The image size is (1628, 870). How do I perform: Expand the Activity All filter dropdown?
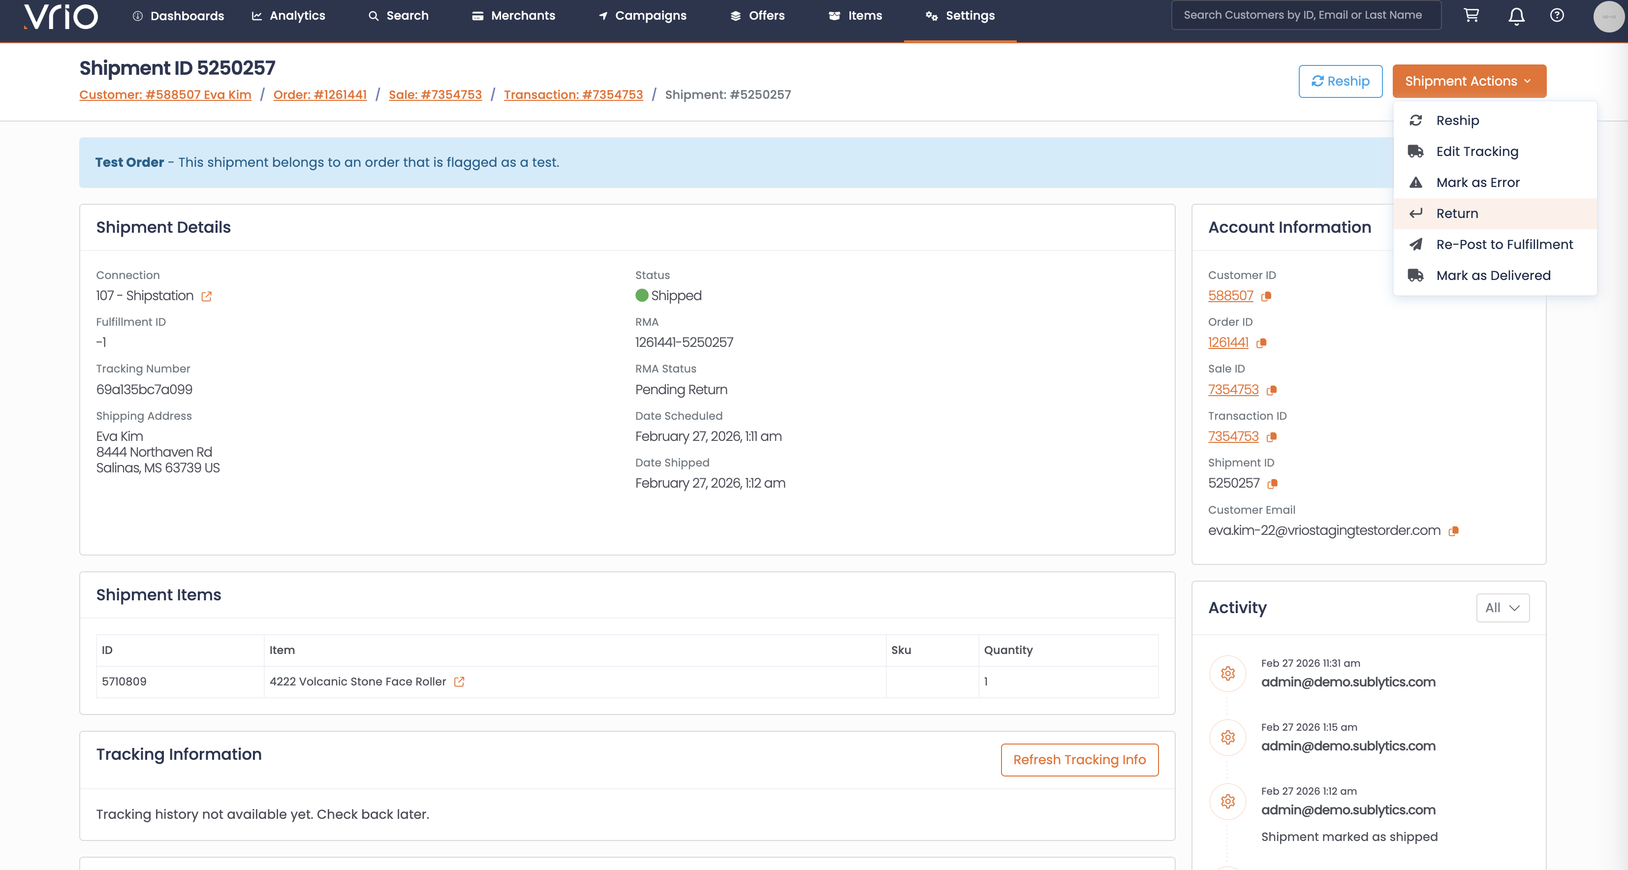1502,608
